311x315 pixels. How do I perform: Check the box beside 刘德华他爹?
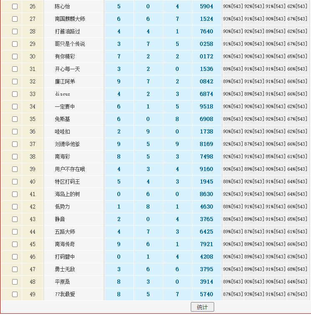(15, 144)
